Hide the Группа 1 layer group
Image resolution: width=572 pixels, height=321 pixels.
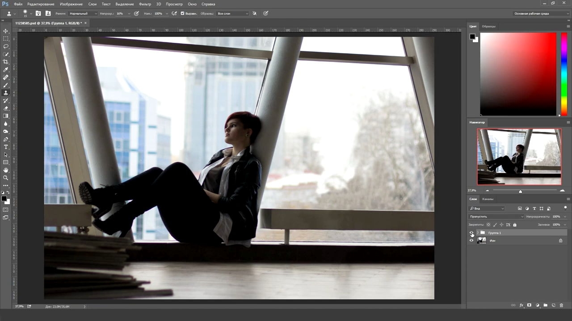pos(471,233)
